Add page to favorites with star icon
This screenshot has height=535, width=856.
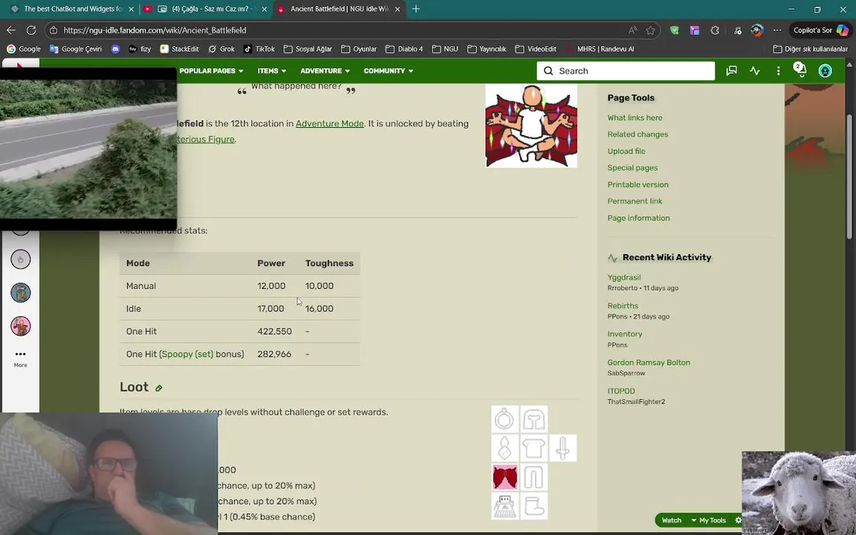point(650,30)
